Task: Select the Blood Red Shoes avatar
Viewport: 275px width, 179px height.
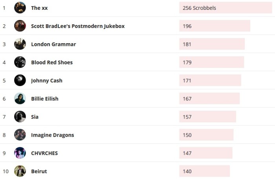Action: pos(20,62)
